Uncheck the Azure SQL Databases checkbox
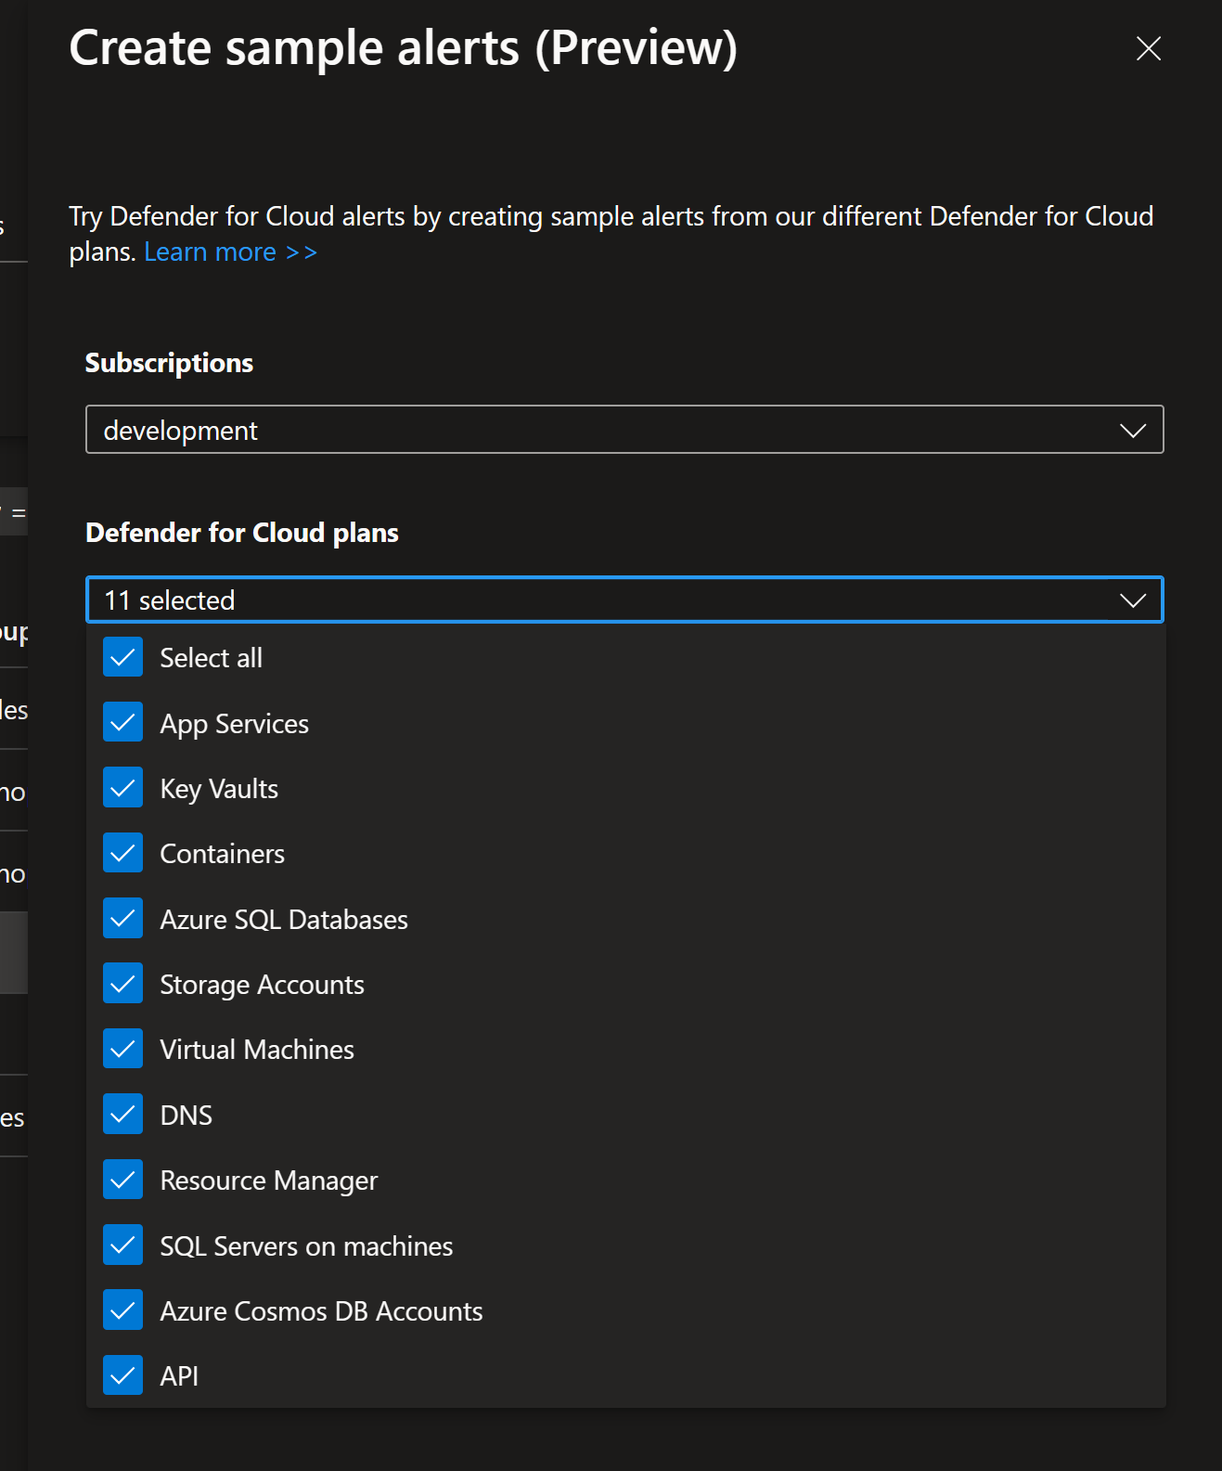This screenshot has height=1471, width=1222. [122, 919]
